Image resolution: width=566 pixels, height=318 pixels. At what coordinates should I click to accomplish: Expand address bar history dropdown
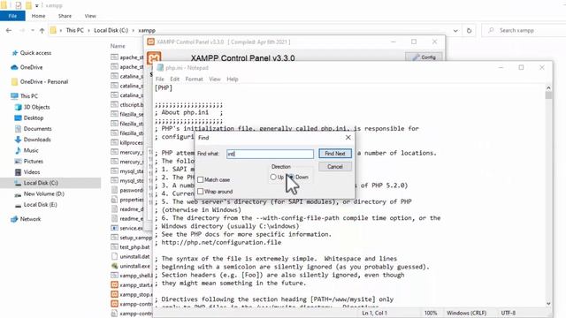point(455,31)
